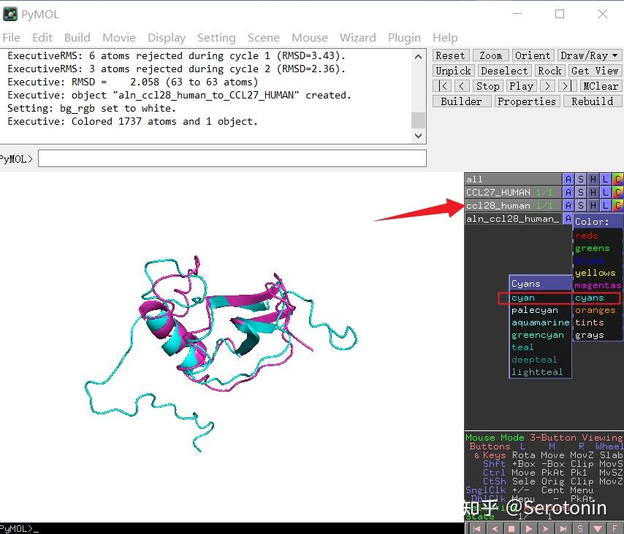Open the A action menu for ccl28_human
The height and width of the screenshot is (534, 624).
coord(568,206)
